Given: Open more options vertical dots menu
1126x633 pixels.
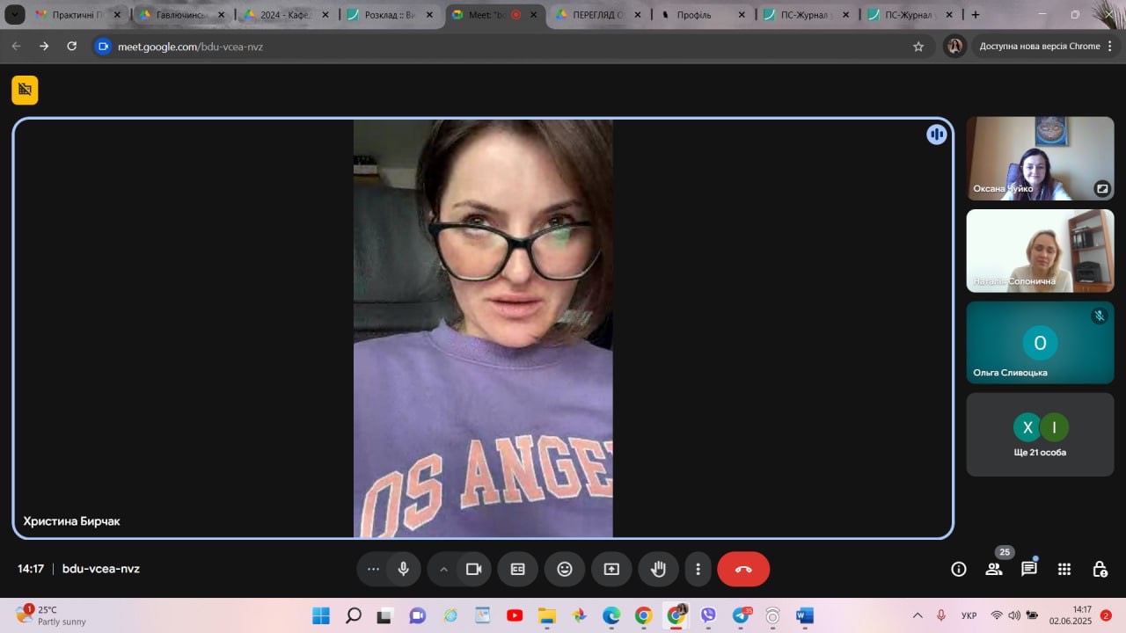Looking at the screenshot, I should [698, 569].
